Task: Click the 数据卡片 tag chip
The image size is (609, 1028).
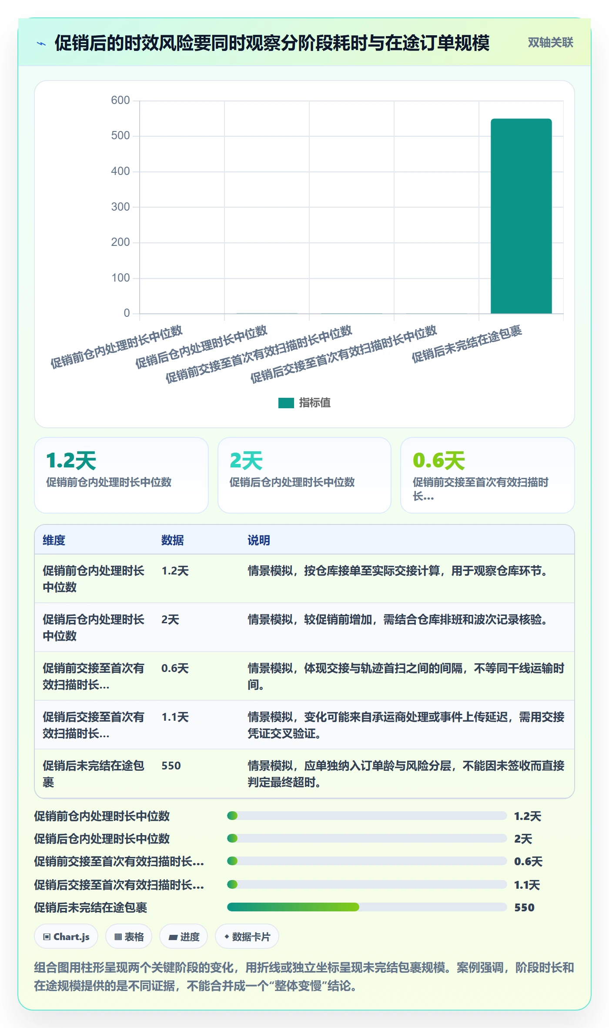Action: 247,936
